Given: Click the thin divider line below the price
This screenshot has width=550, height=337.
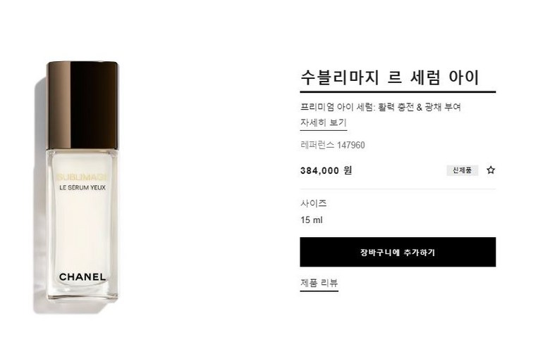Looking at the screenshot, I should pos(398,189).
